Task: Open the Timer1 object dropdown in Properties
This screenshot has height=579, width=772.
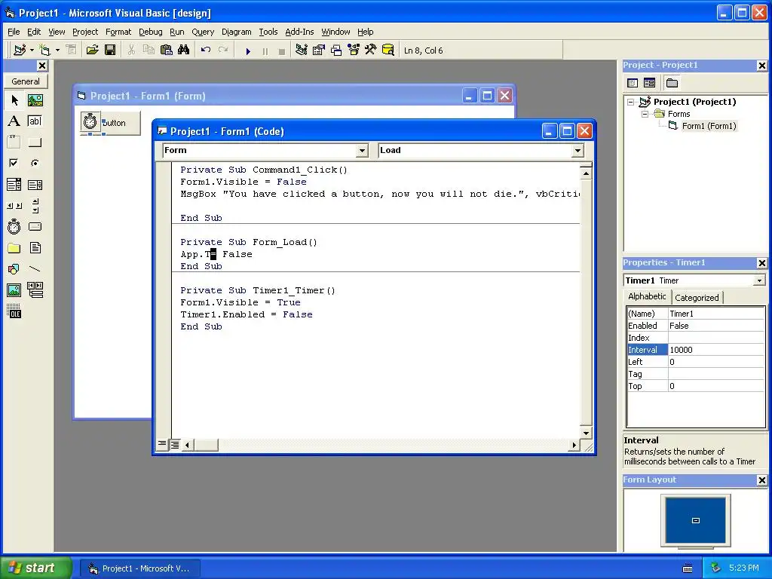Action: click(759, 280)
